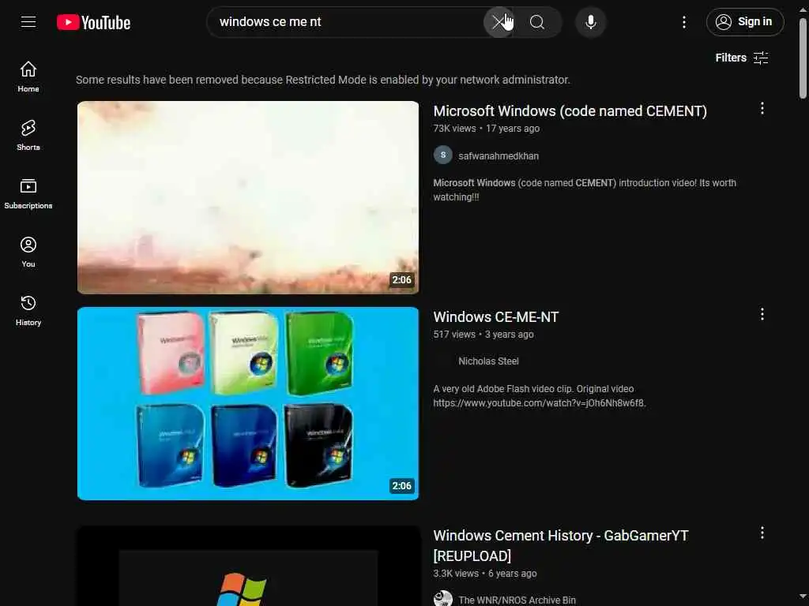Open the Microsoft Windows CEMENT video thumbnail

pos(248,197)
